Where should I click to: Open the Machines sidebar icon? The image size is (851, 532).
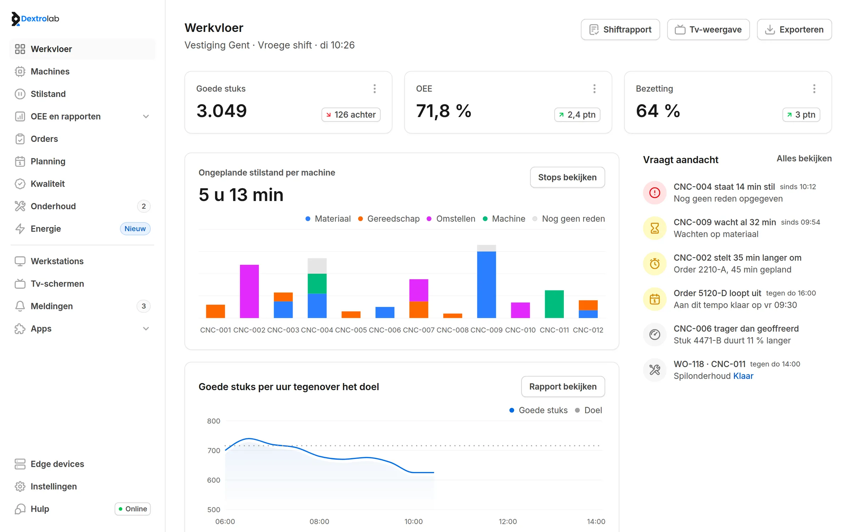pyautogui.click(x=20, y=71)
